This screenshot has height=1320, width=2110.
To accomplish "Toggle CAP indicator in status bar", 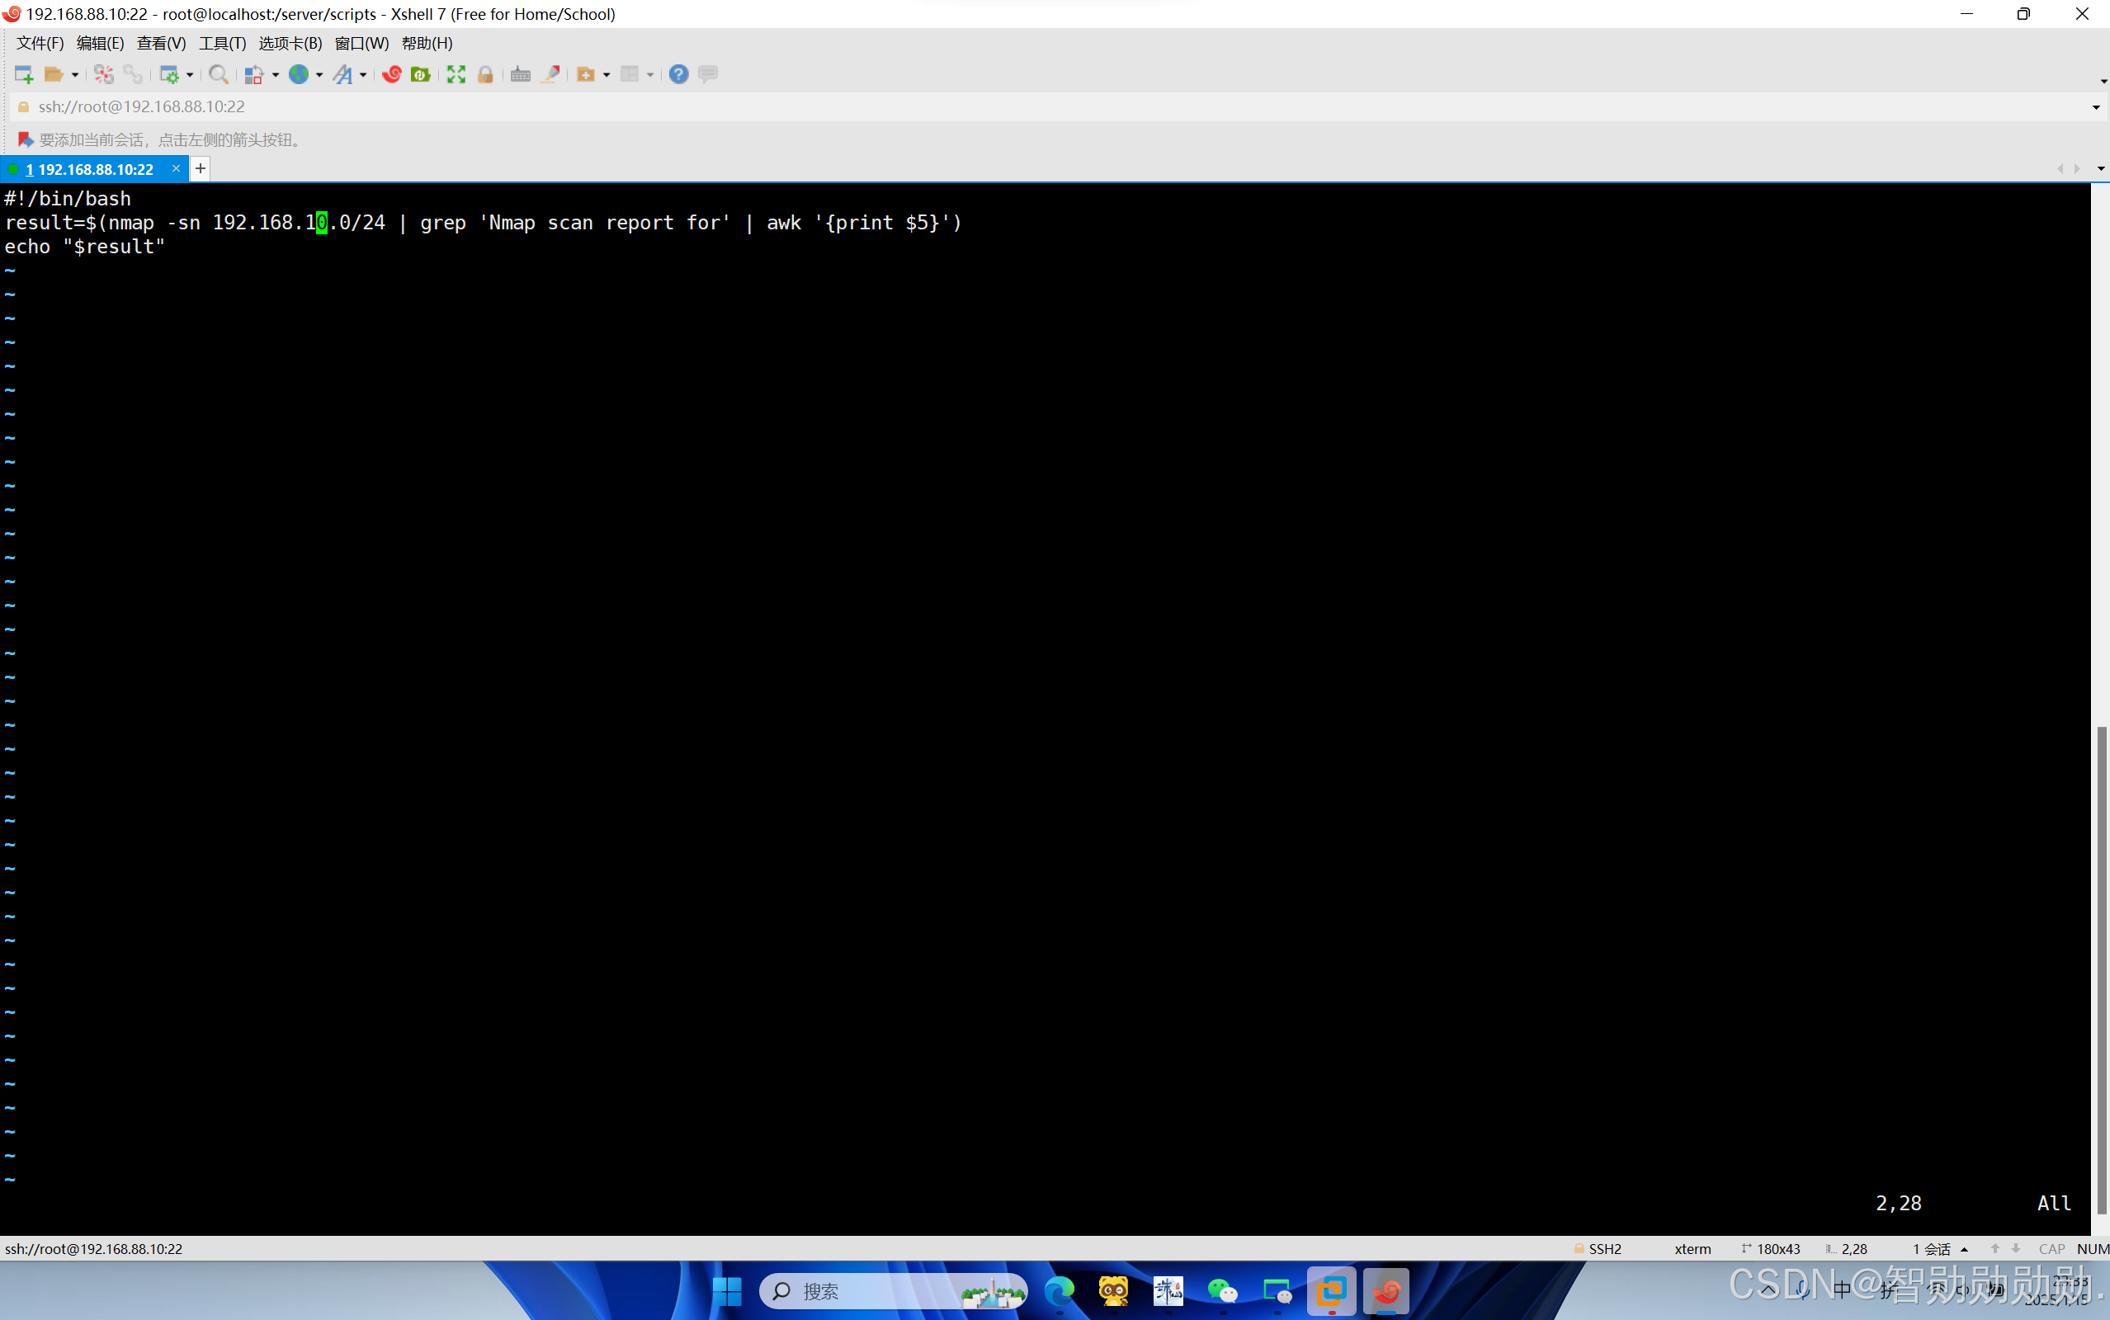I will [x=2051, y=1248].
